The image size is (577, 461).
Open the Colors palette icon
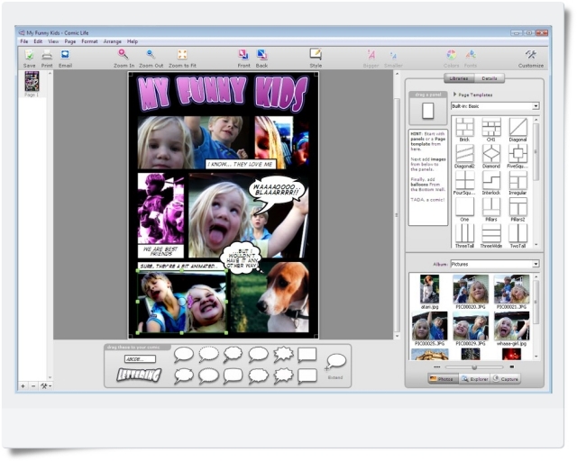(451, 55)
